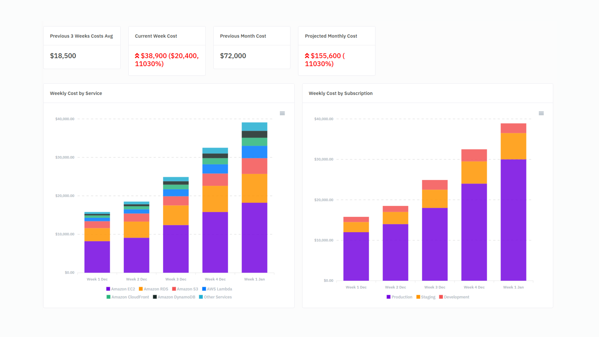Image resolution: width=599 pixels, height=337 pixels.
Task: Click the Amazon RDS segment of the Week 1 Jan bar
Action: coord(254,188)
